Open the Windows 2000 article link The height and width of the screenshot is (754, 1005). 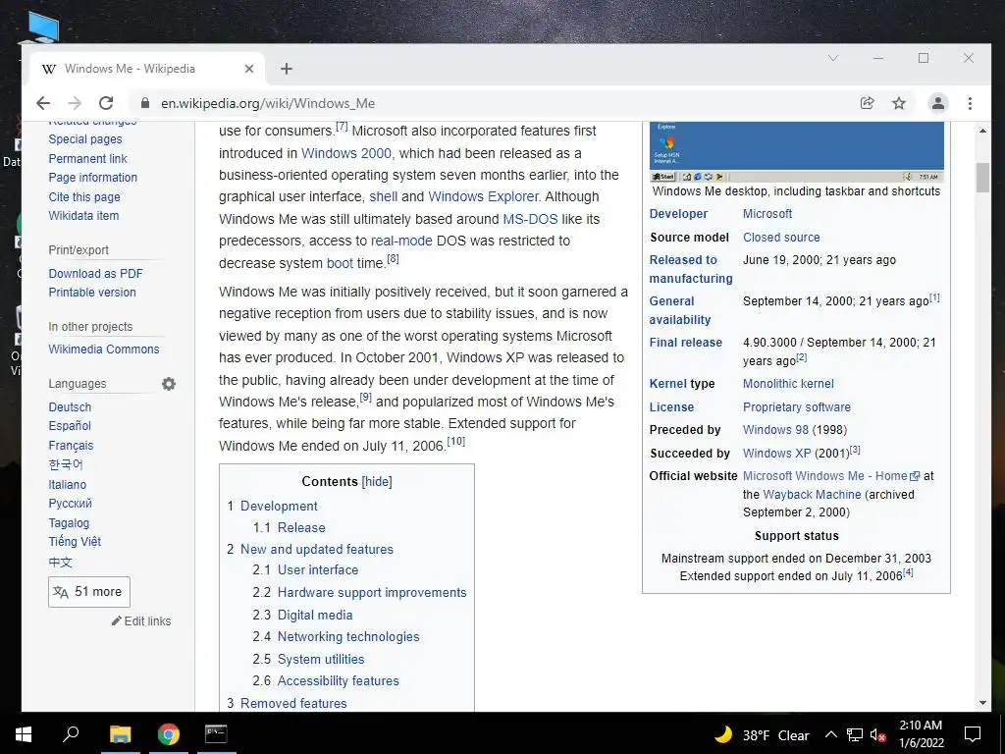(x=346, y=153)
